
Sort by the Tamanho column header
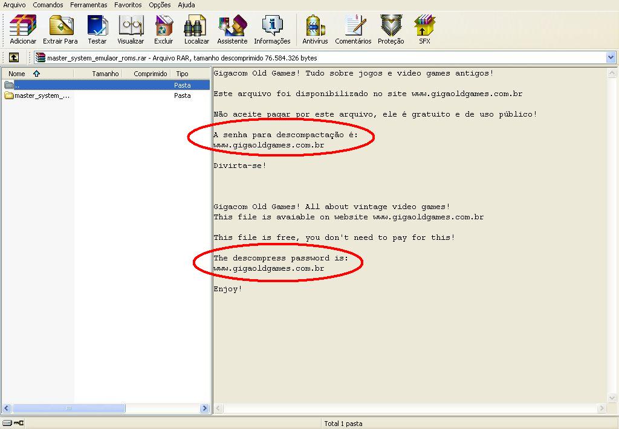pyautogui.click(x=105, y=74)
